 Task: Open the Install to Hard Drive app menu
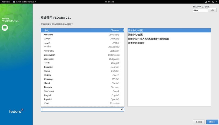tap(24, 2)
